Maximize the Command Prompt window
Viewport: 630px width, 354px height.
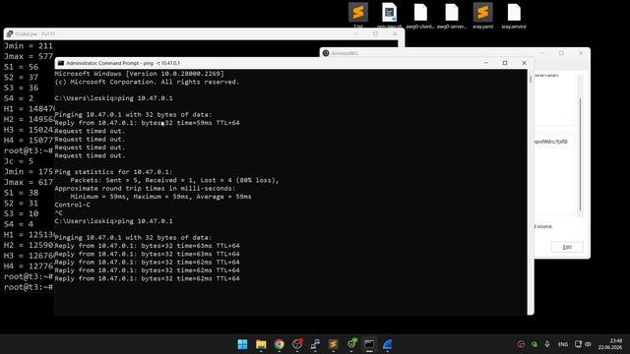(505, 63)
